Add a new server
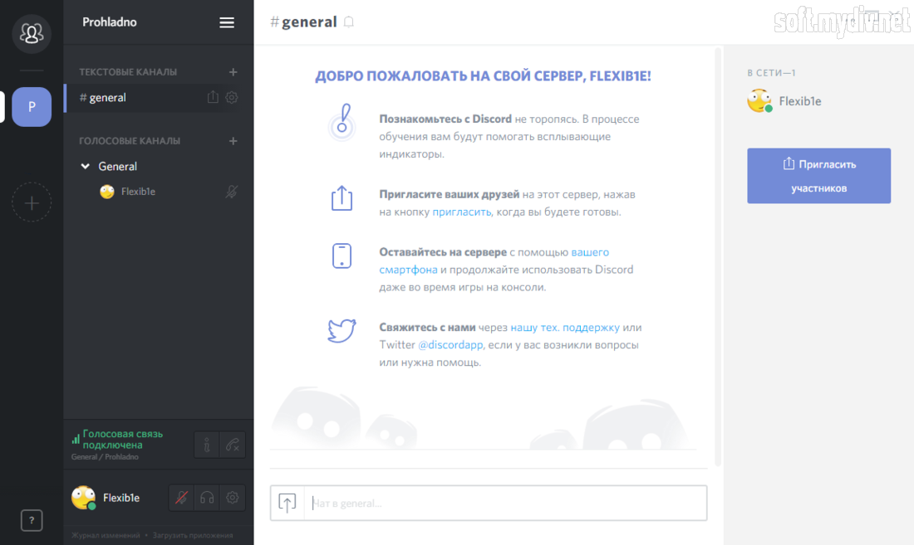Screen dimensions: 914x545 (32, 203)
